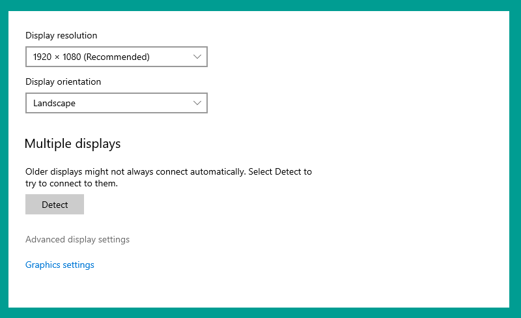
Task: Click the chevron arrow beside Landscape
Action: tap(197, 103)
